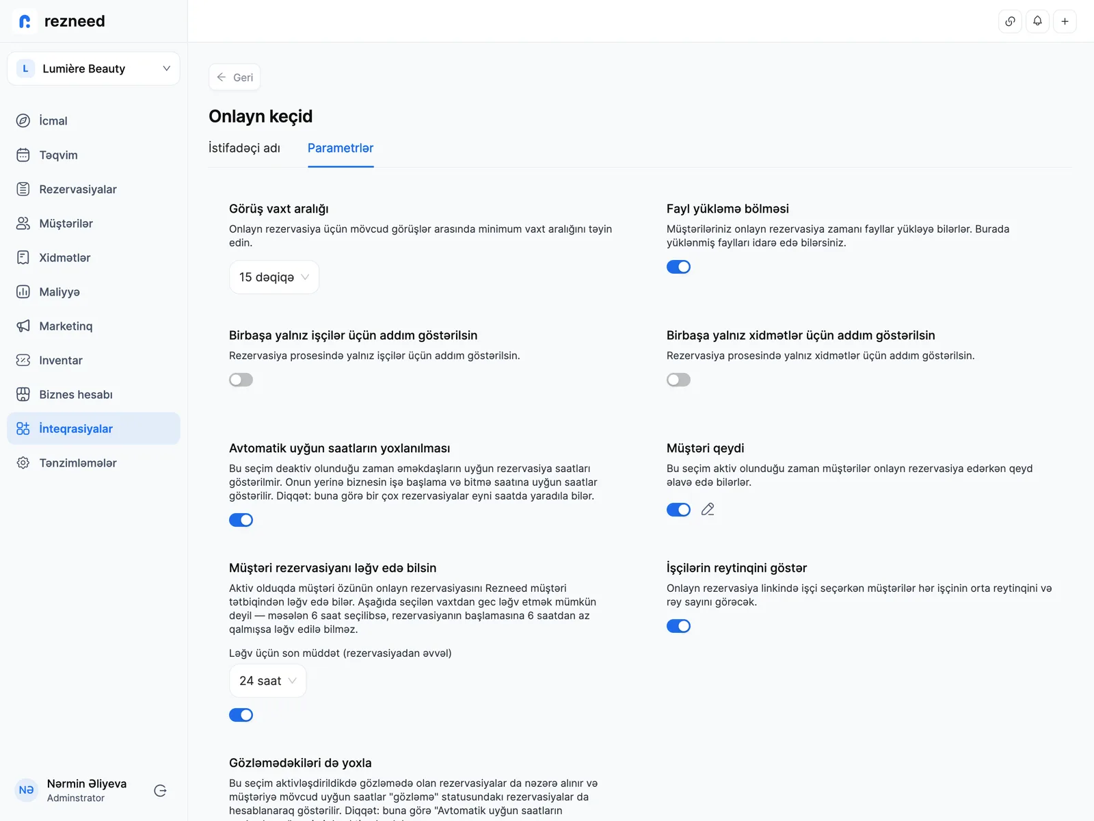This screenshot has width=1094, height=821.
Task: Expand the Lumière Beauty business selector
Action: pos(94,68)
